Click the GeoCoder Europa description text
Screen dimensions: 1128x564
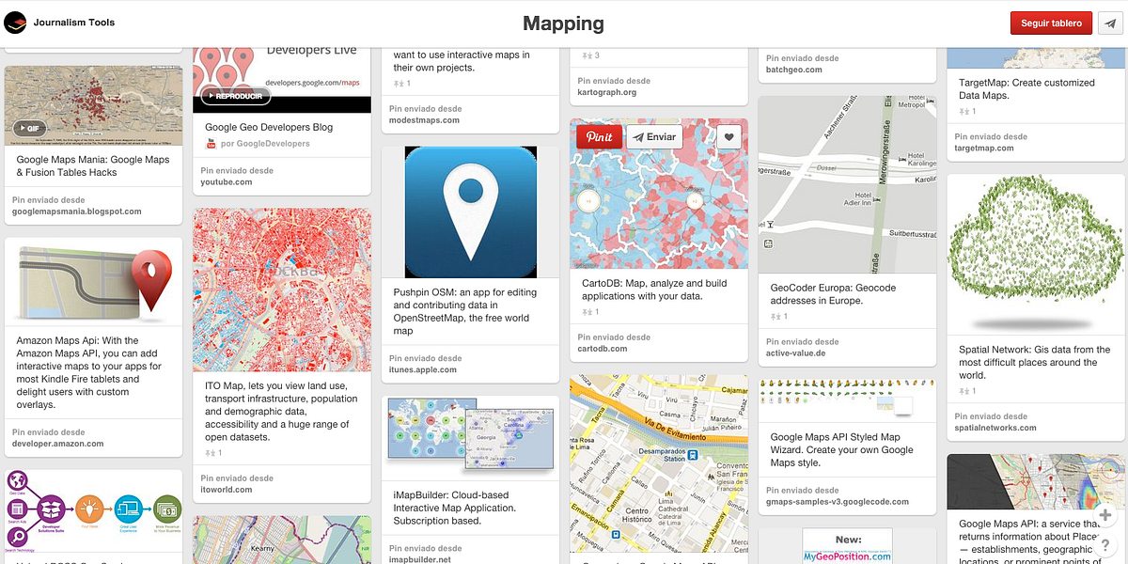(833, 294)
